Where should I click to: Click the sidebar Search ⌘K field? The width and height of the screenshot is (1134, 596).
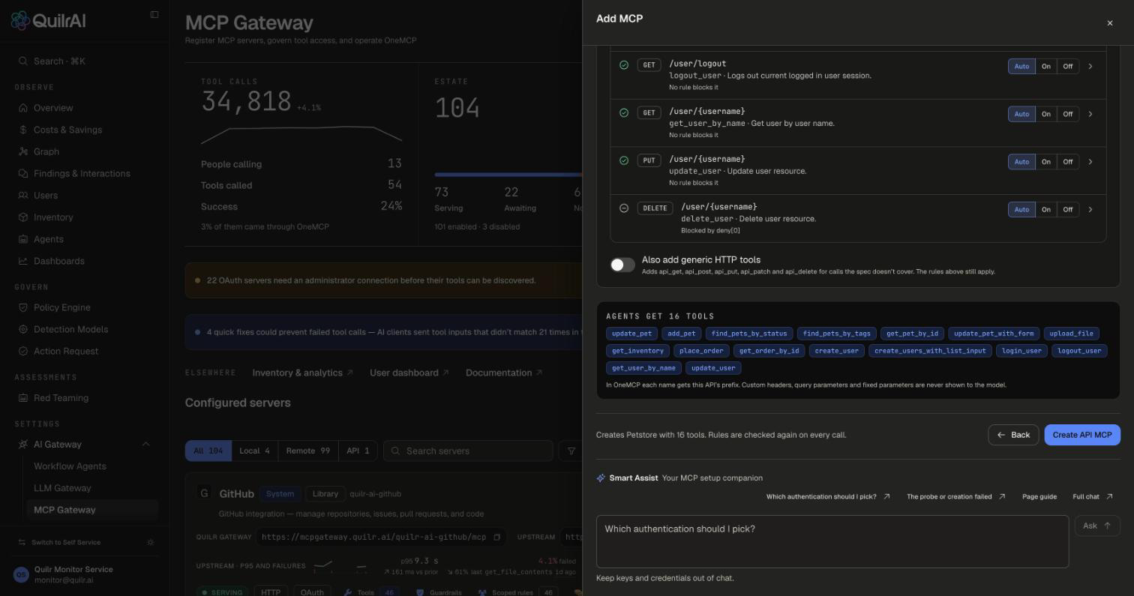(x=86, y=61)
